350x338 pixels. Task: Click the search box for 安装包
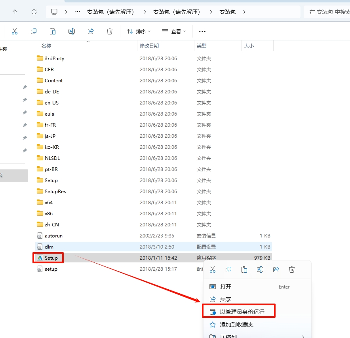tap(328, 12)
